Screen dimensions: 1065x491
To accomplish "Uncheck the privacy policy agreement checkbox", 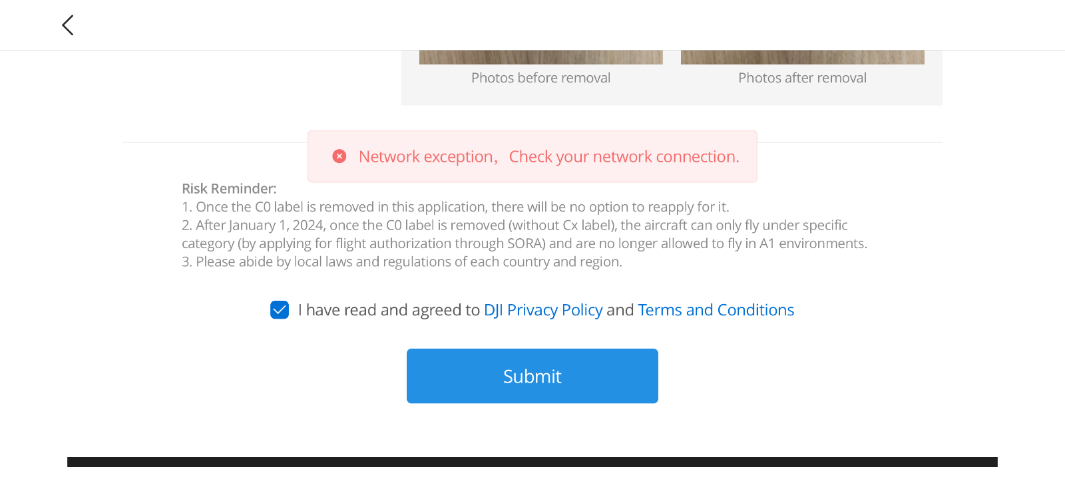I will [280, 310].
